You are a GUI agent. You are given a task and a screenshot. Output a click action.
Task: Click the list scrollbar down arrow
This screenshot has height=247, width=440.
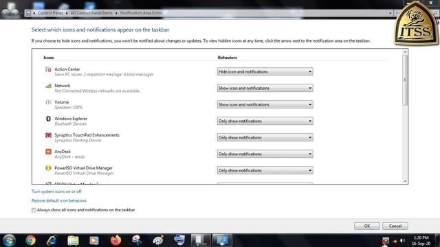(x=405, y=181)
